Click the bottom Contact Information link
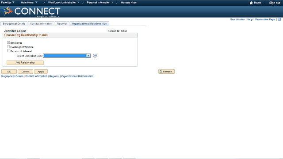 (x=36, y=76)
